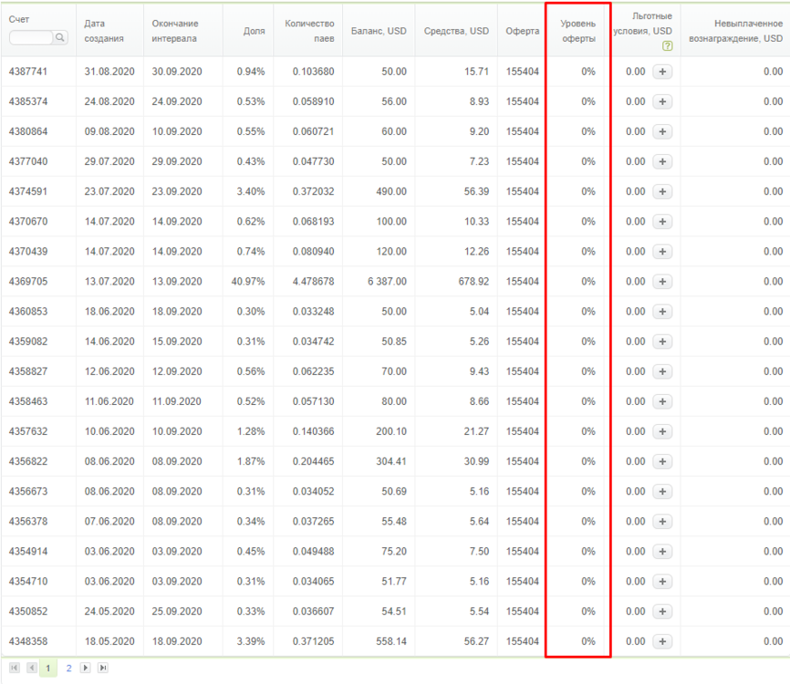Click funds value 678.92
This screenshot has width=790, height=684.
[473, 282]
